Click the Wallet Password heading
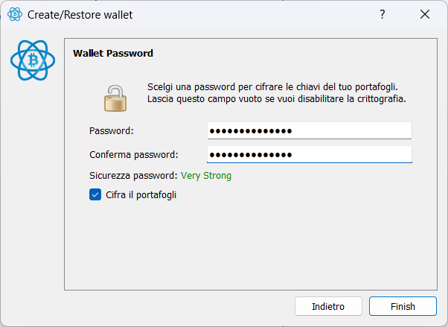The width and height of the screenshot is (448, 327). click(x=113, y=53)
